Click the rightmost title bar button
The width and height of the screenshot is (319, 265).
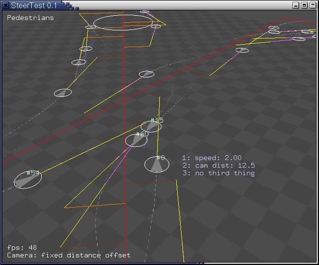(313, 5)
